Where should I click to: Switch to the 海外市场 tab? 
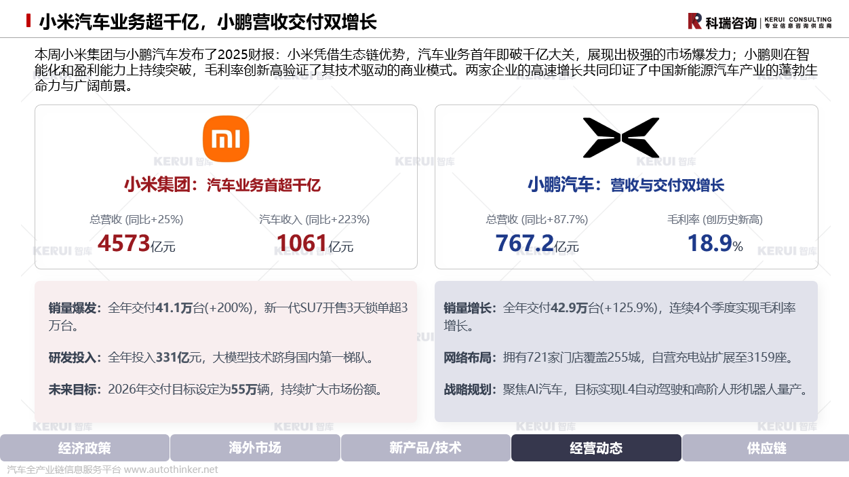(x=255, y=448)
